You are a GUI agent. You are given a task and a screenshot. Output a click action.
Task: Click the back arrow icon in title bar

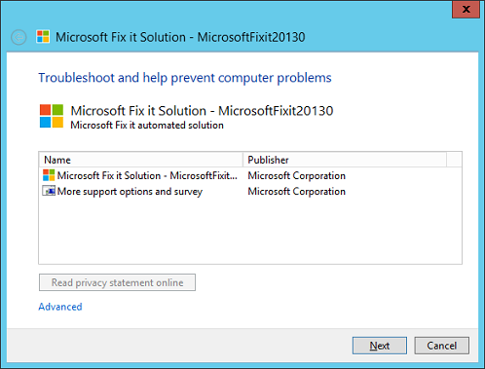tap(19, 37)
